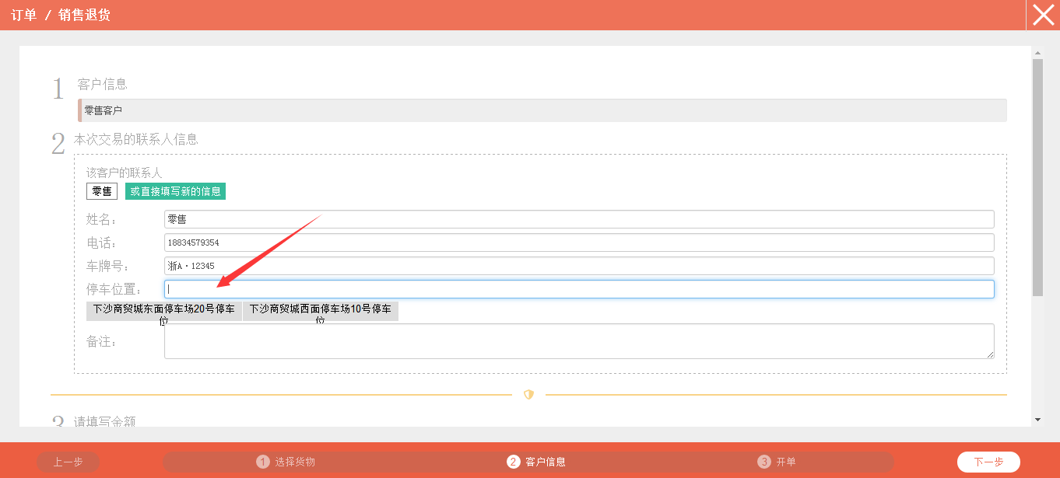Click inside the 备注 text area

pos(578,341)
